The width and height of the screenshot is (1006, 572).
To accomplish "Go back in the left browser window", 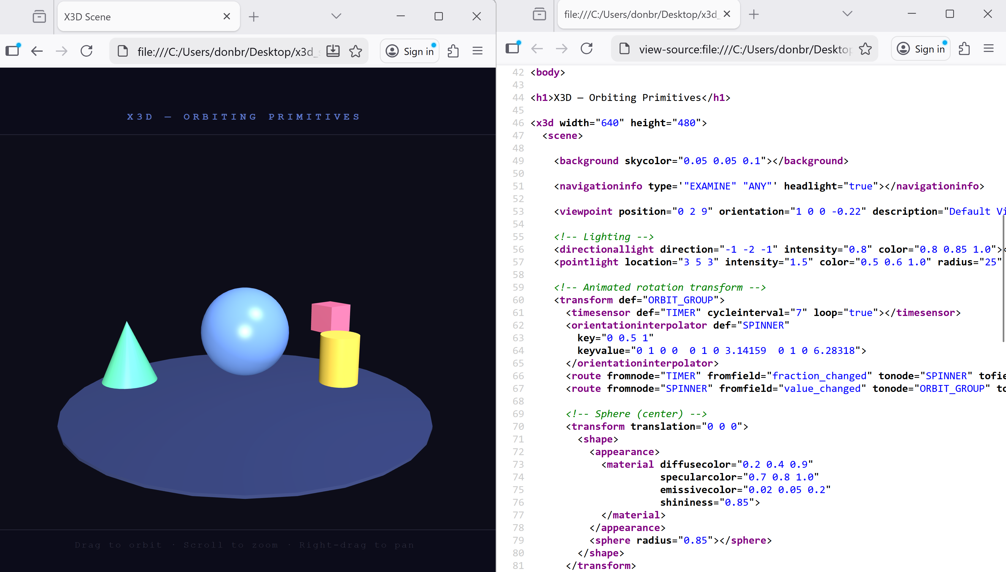I will [x=37, y=51].
